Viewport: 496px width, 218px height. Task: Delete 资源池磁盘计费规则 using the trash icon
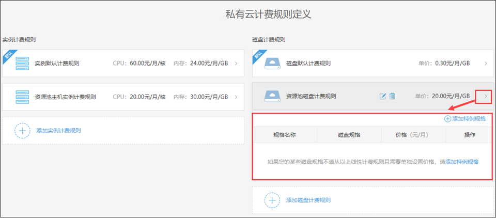click(393, 96)
